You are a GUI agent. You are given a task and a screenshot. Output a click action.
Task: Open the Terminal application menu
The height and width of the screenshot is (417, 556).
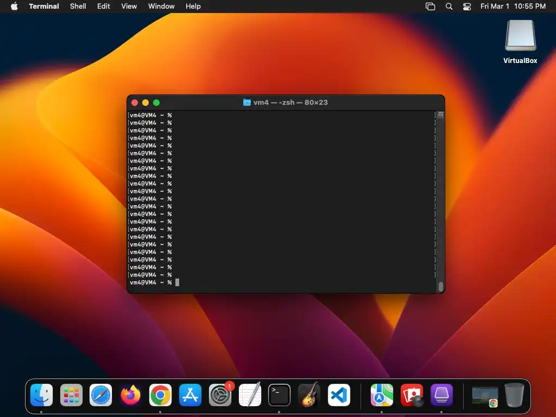click(x=44, y=6)
